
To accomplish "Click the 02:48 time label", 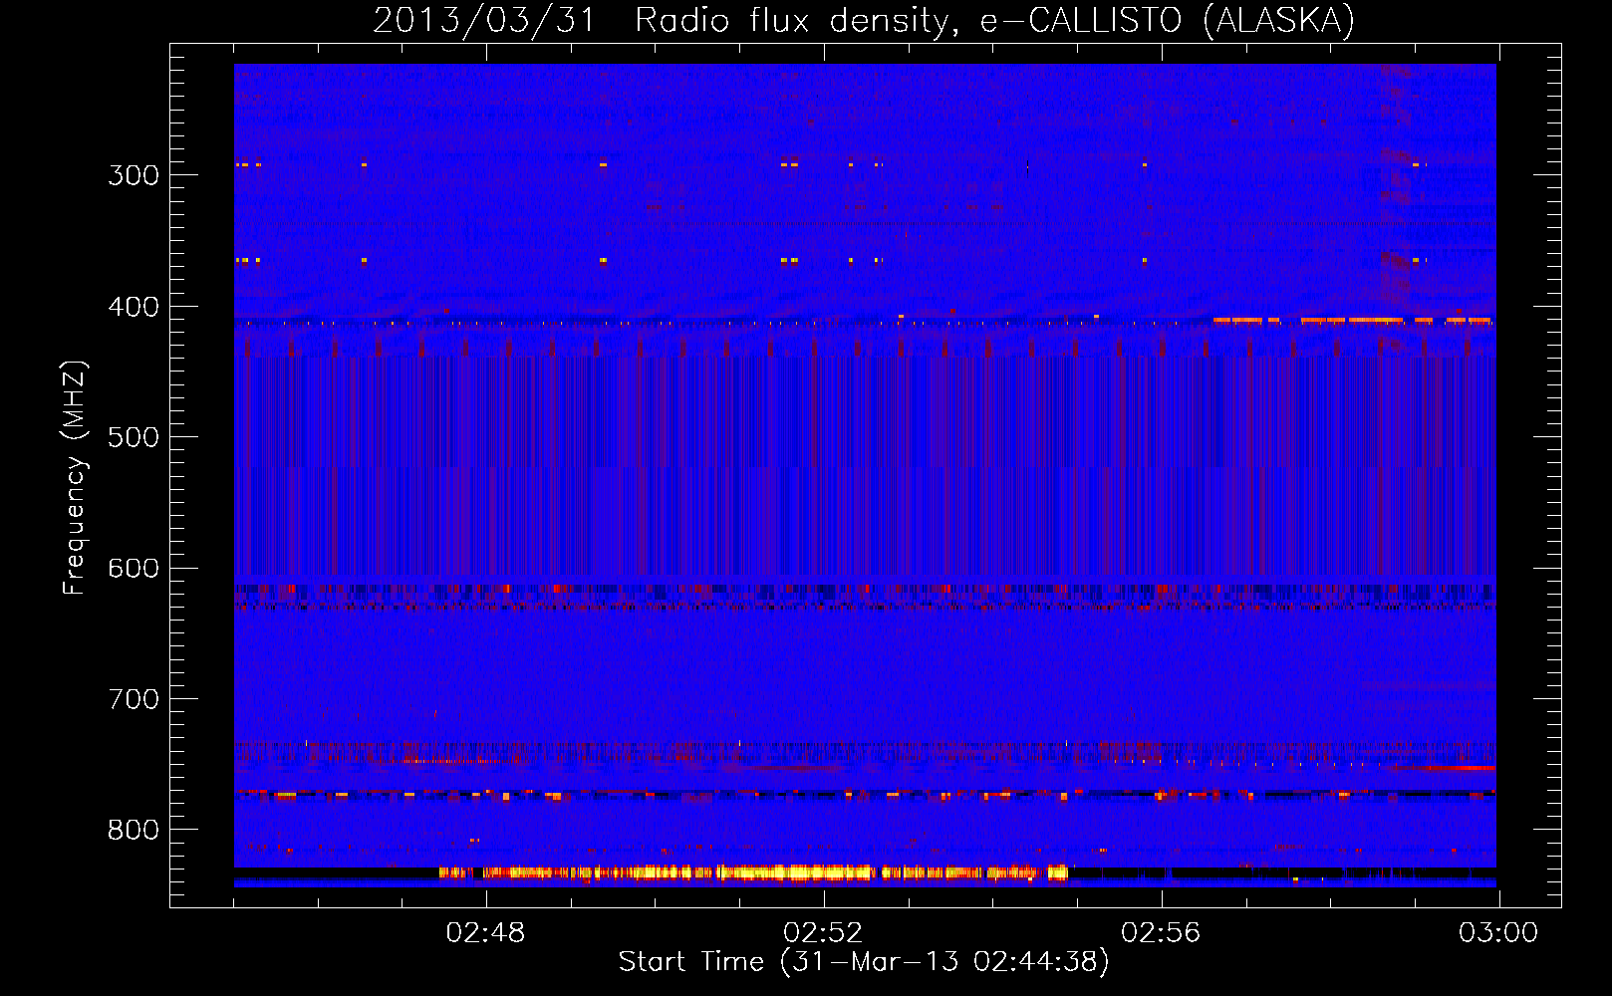I will point(485,933).
